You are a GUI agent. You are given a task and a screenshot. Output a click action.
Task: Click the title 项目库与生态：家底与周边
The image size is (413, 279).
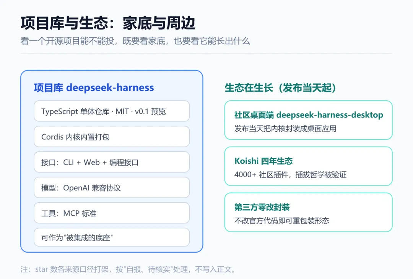[x=108, y=23]
